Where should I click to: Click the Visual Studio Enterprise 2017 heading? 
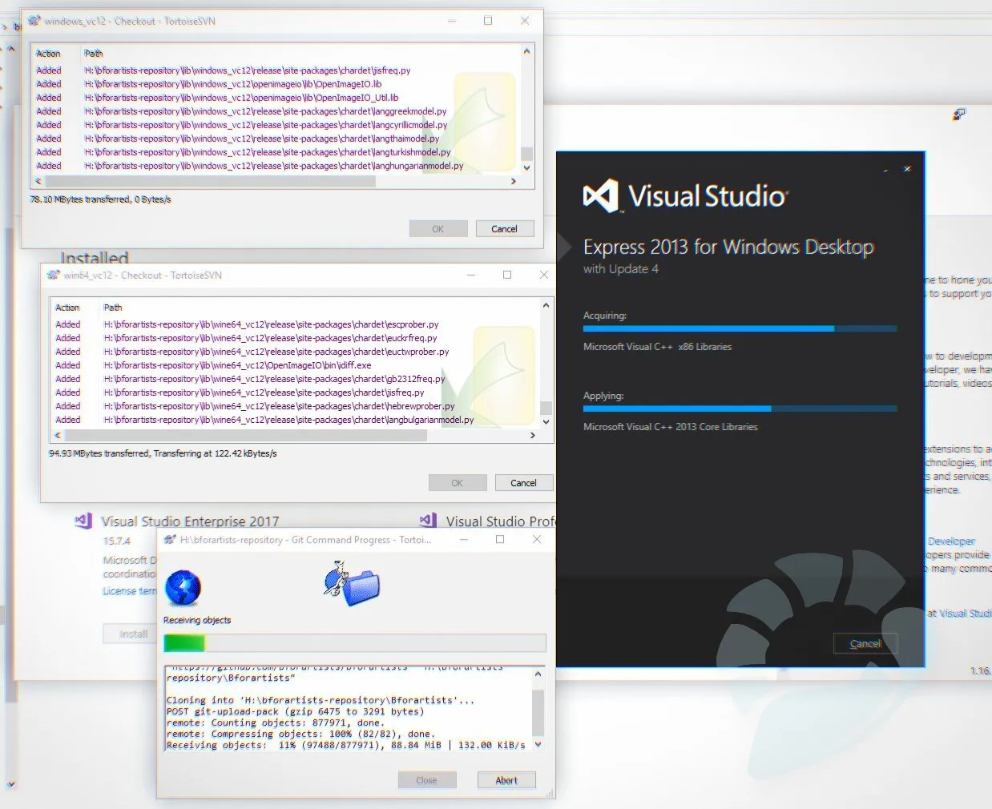tap(190, 521)
